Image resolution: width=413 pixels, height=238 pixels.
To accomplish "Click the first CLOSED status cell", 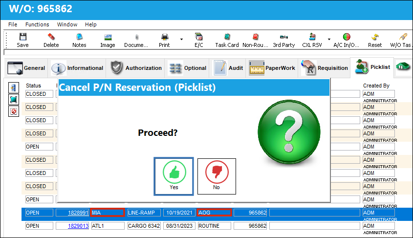I will point(39,94).
